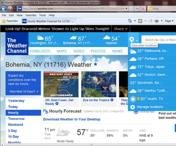This screenshot has height=146, width=176.
Task: Go back with the browser back arrow
Action: [x=3, y=9]
